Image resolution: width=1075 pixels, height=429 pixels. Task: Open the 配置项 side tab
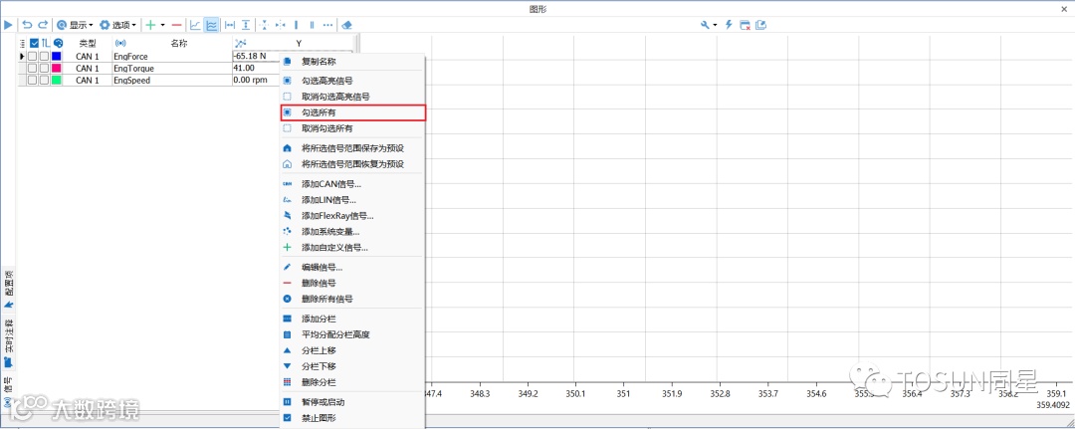[x=9, y=290]
